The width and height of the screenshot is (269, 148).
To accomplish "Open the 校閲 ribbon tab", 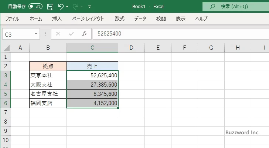I will tap(161, 18).
